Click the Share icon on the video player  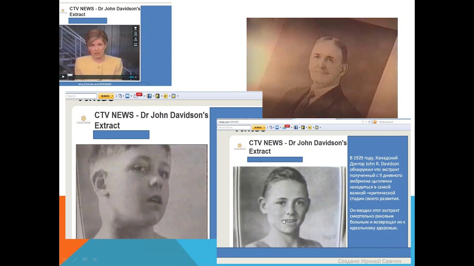click(x=136, y=38)
